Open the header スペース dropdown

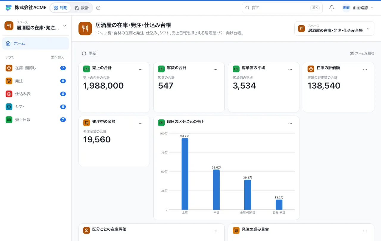coord(334,29)
